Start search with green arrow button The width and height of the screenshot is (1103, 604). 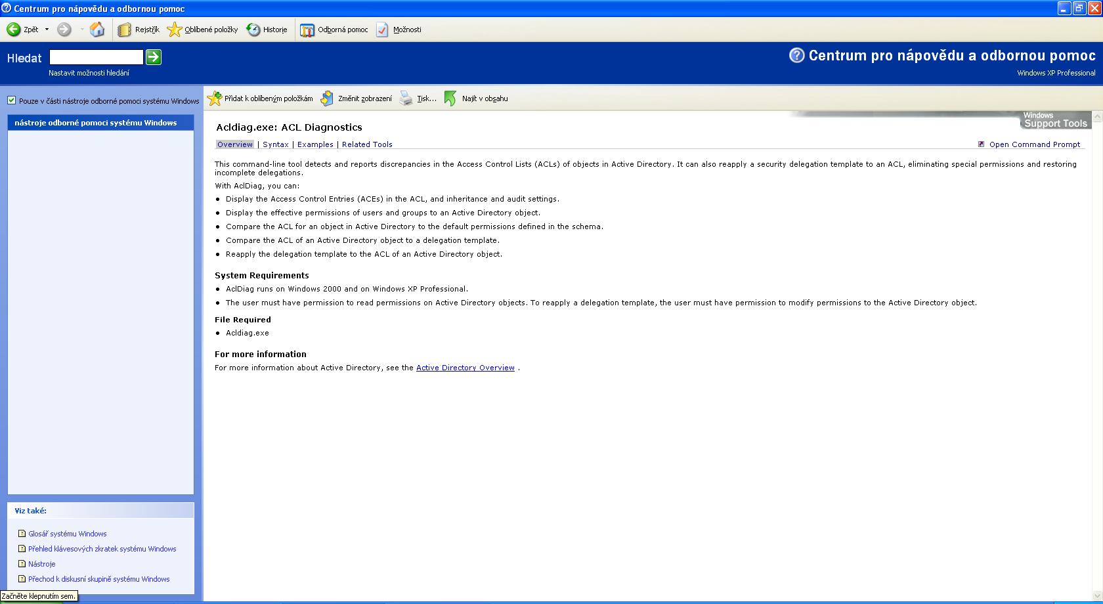(154, 57)
